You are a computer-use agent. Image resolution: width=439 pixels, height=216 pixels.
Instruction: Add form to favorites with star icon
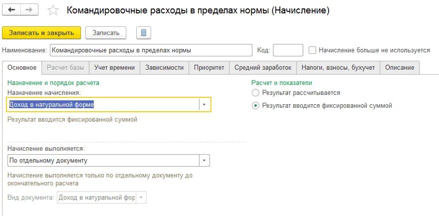click(x=53, y=10)
